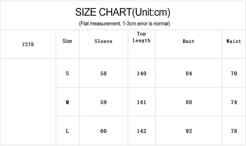Click top length value 141
This screenshot has width=246, height=146.
tap(142, 102)
